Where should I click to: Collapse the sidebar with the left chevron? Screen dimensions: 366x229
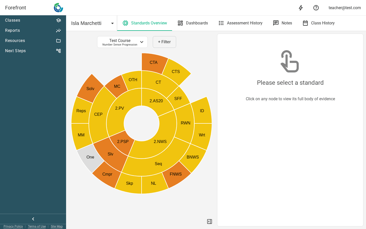pos(33,219)
